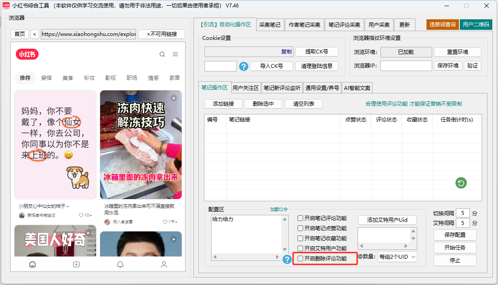Click the 保存环境 button
The height and width of the screenshot is (285, 498).
pyautogui.click(x=448, y=66)
